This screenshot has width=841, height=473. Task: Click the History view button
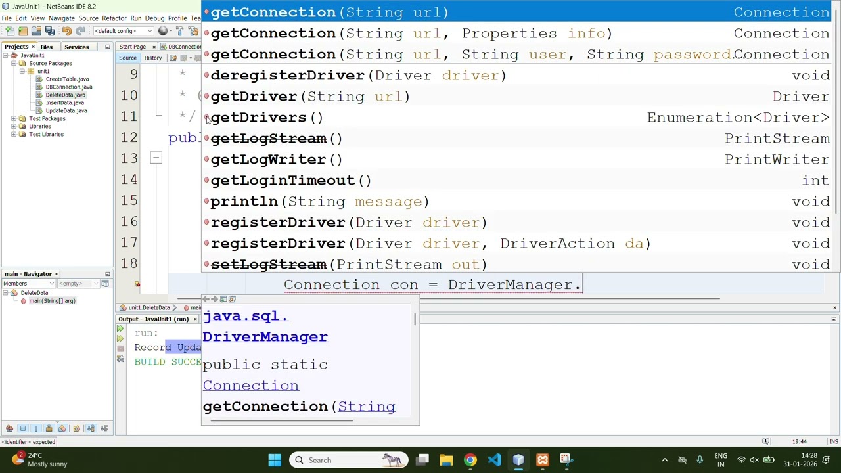[x=152, y=58]
